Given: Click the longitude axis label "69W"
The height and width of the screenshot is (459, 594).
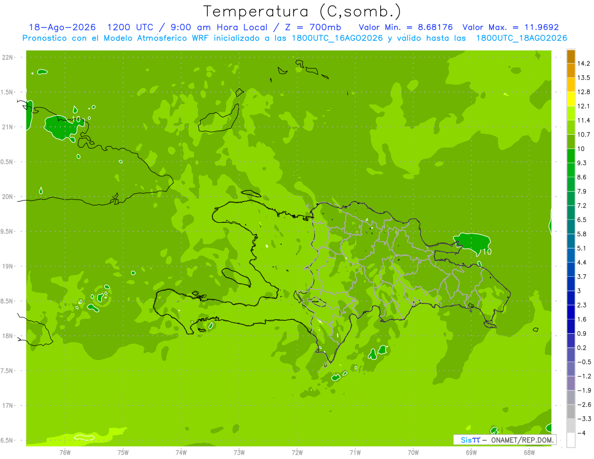Looking at the screenshot, I should (x=471, y=452).
